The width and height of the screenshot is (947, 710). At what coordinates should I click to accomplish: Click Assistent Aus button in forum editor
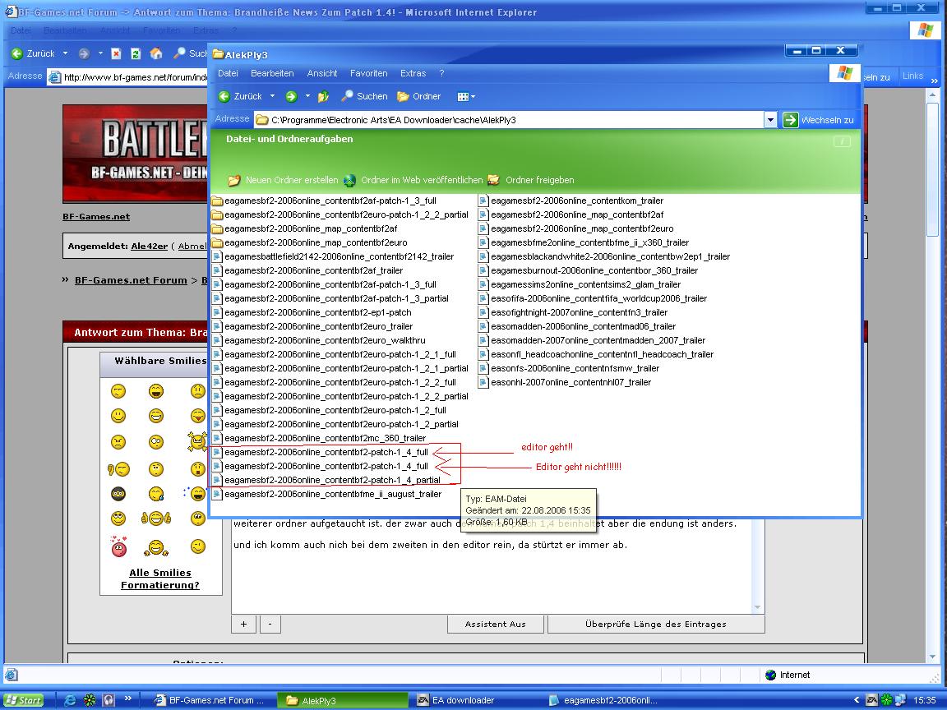495,625
